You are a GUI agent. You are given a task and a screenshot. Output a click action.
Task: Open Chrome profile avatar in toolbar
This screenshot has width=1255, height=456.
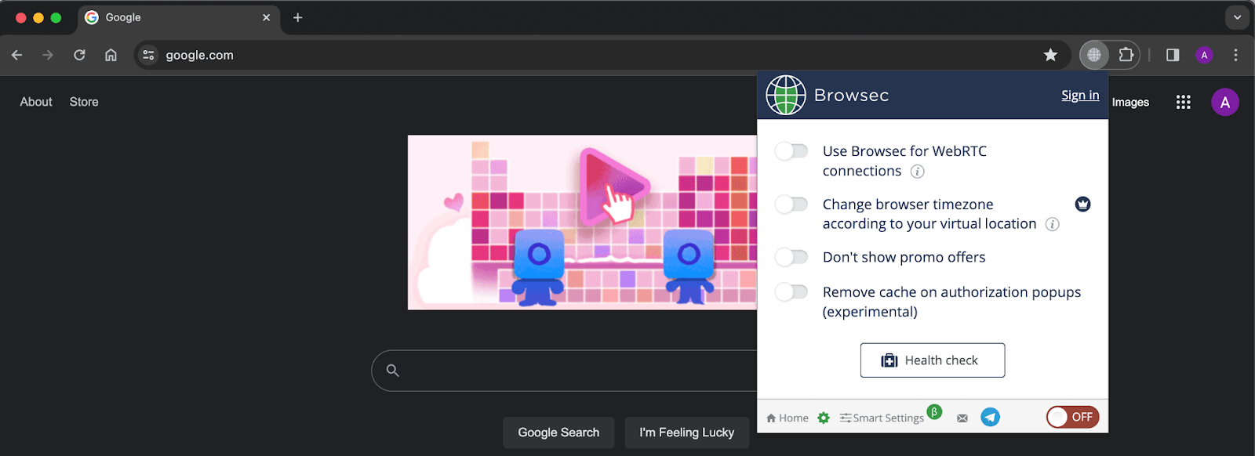click(x=1204, y=55)
